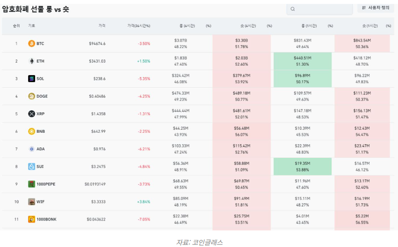Click the ADA coin icon
Screen dimensions: 398x247
(x=32, y=149)
